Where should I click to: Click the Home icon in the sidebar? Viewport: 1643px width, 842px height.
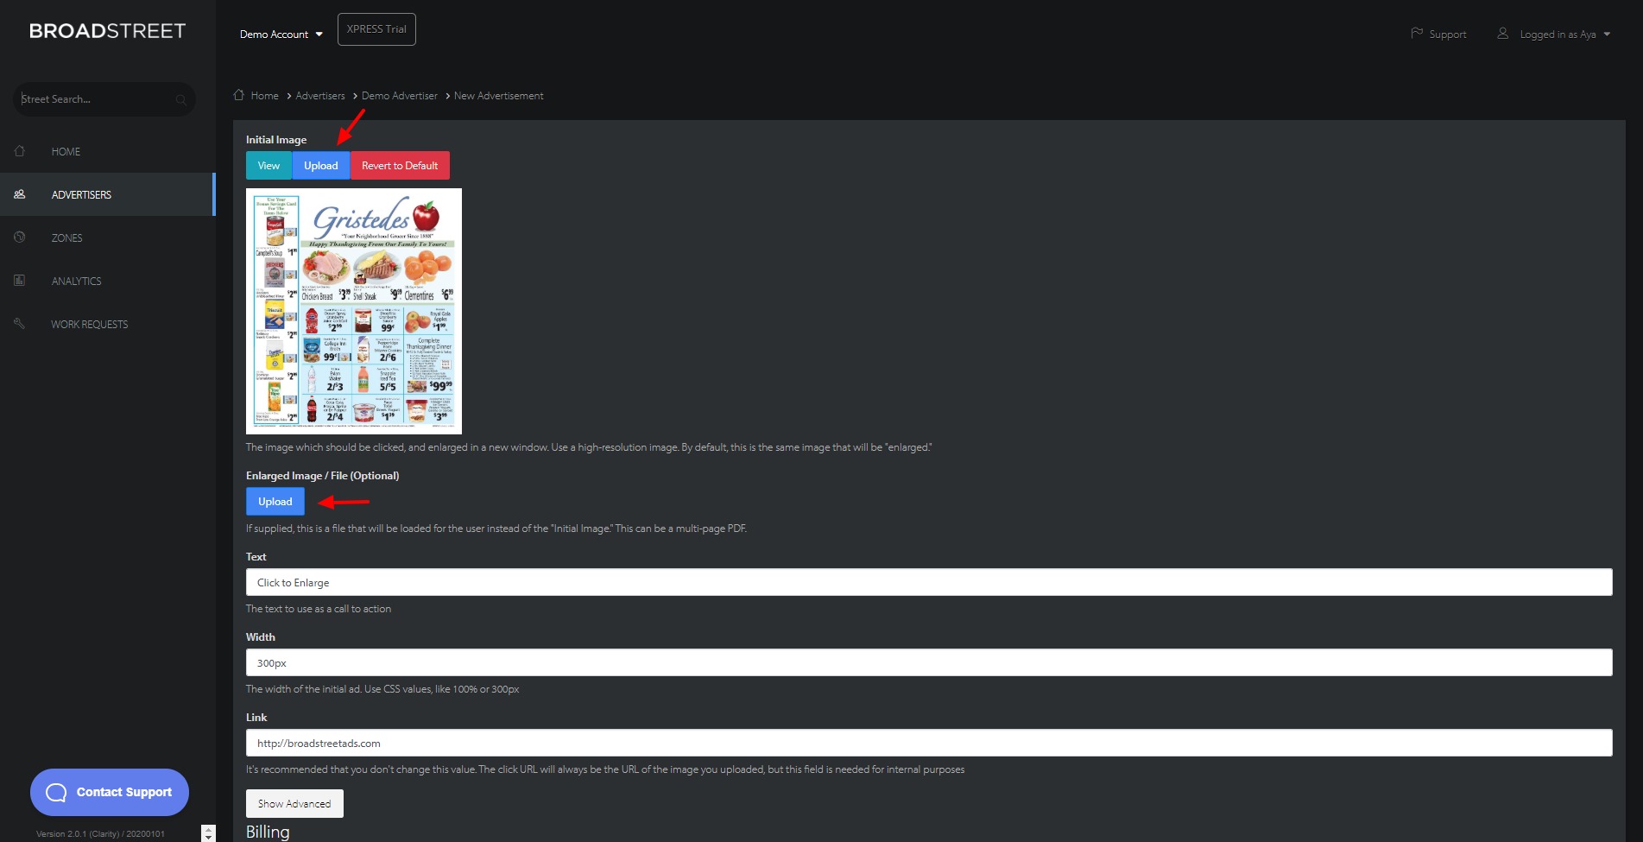click(x=20, y=151)
